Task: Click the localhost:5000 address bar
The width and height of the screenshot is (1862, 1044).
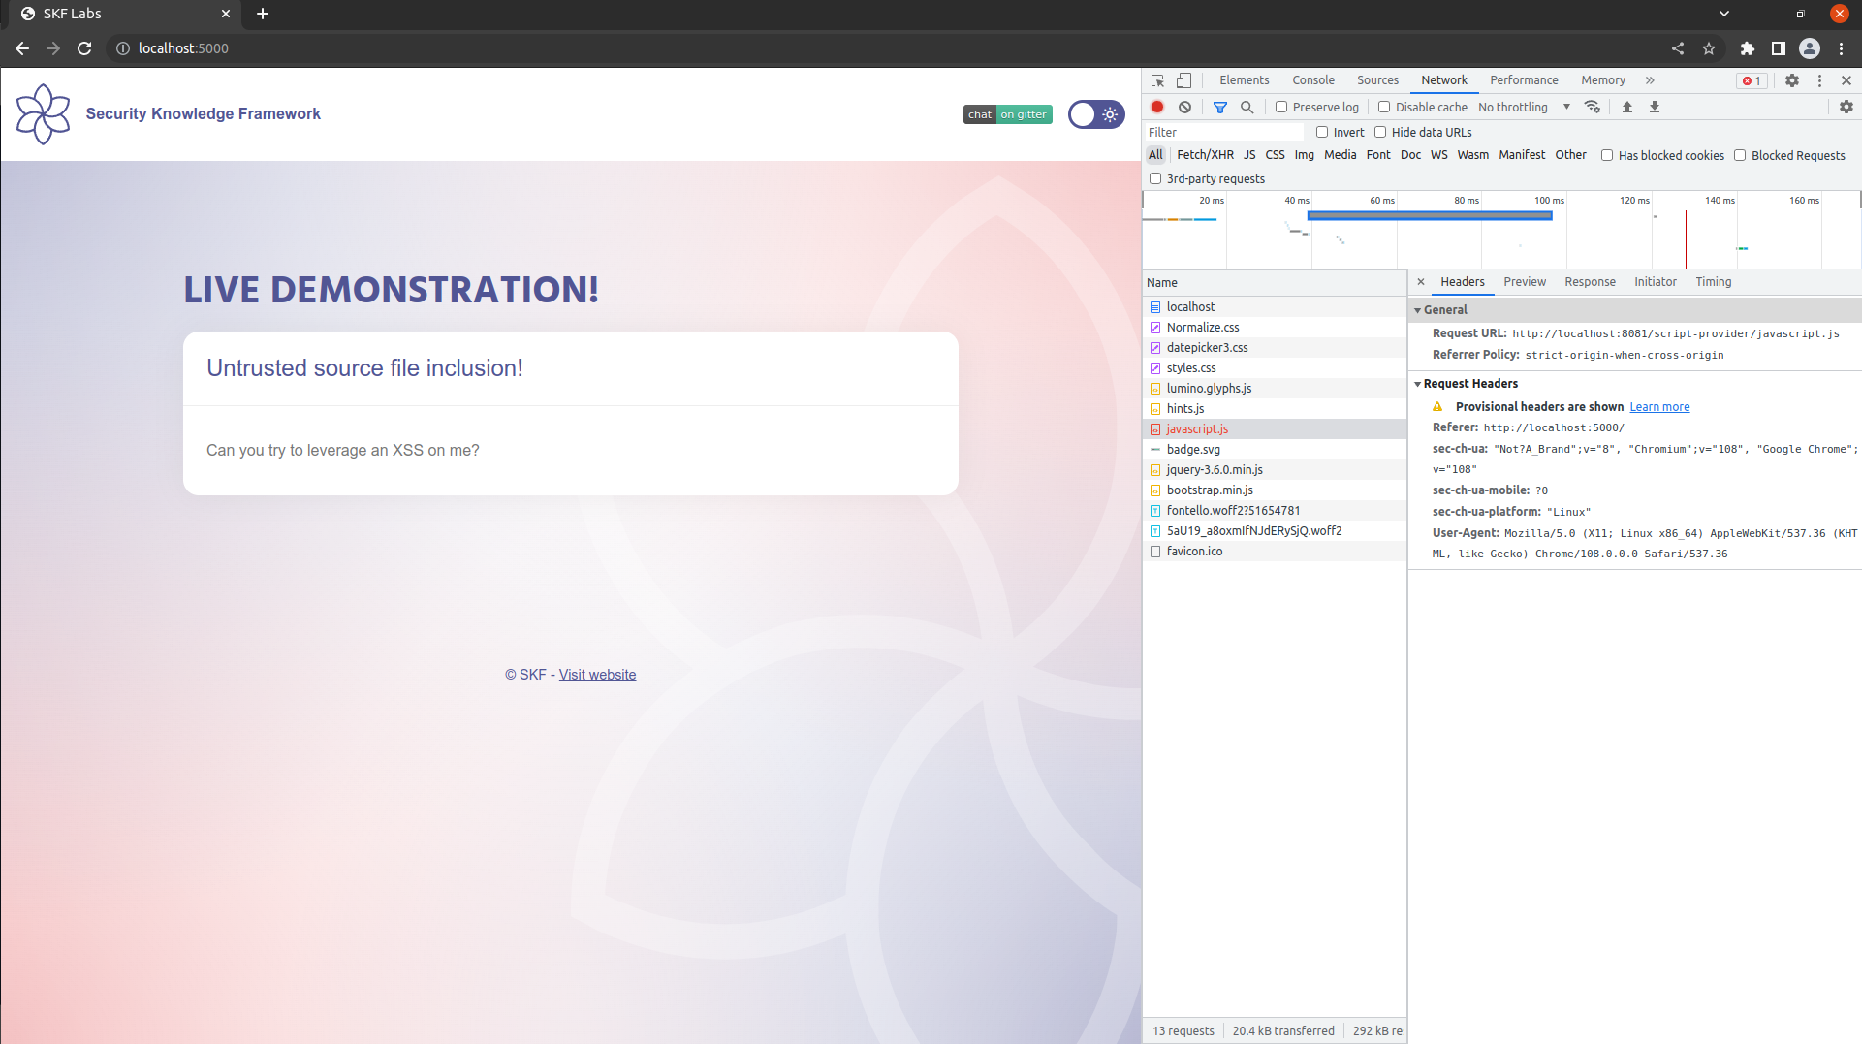Action: tap(183, 48)
